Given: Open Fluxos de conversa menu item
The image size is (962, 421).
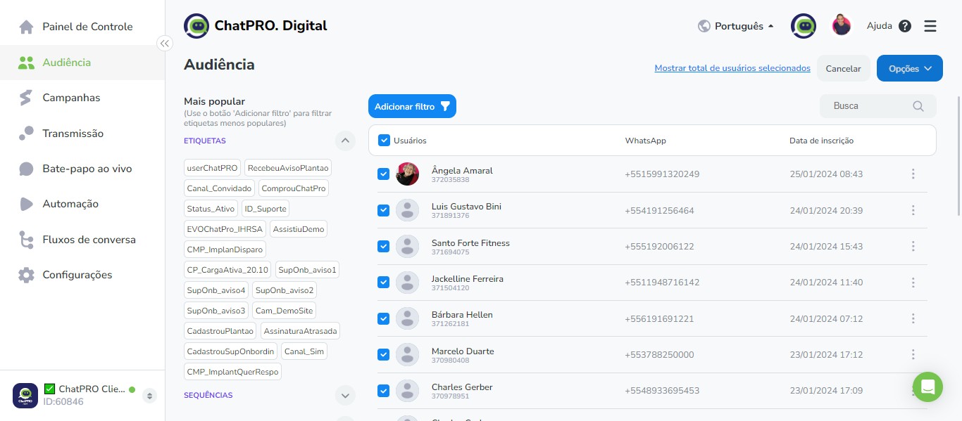Looking at the screenshot, I should point(82,240).
